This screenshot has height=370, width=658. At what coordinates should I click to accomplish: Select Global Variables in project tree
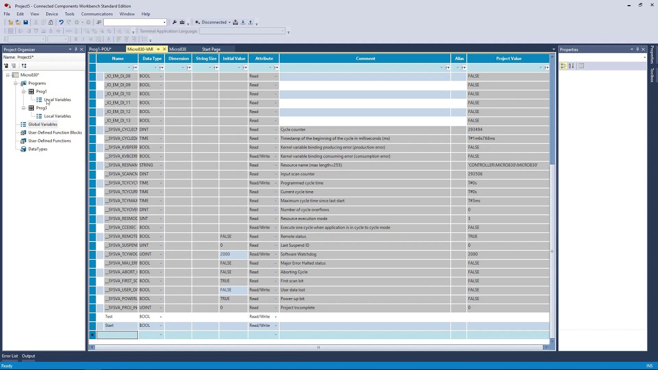tap(43, 124)
